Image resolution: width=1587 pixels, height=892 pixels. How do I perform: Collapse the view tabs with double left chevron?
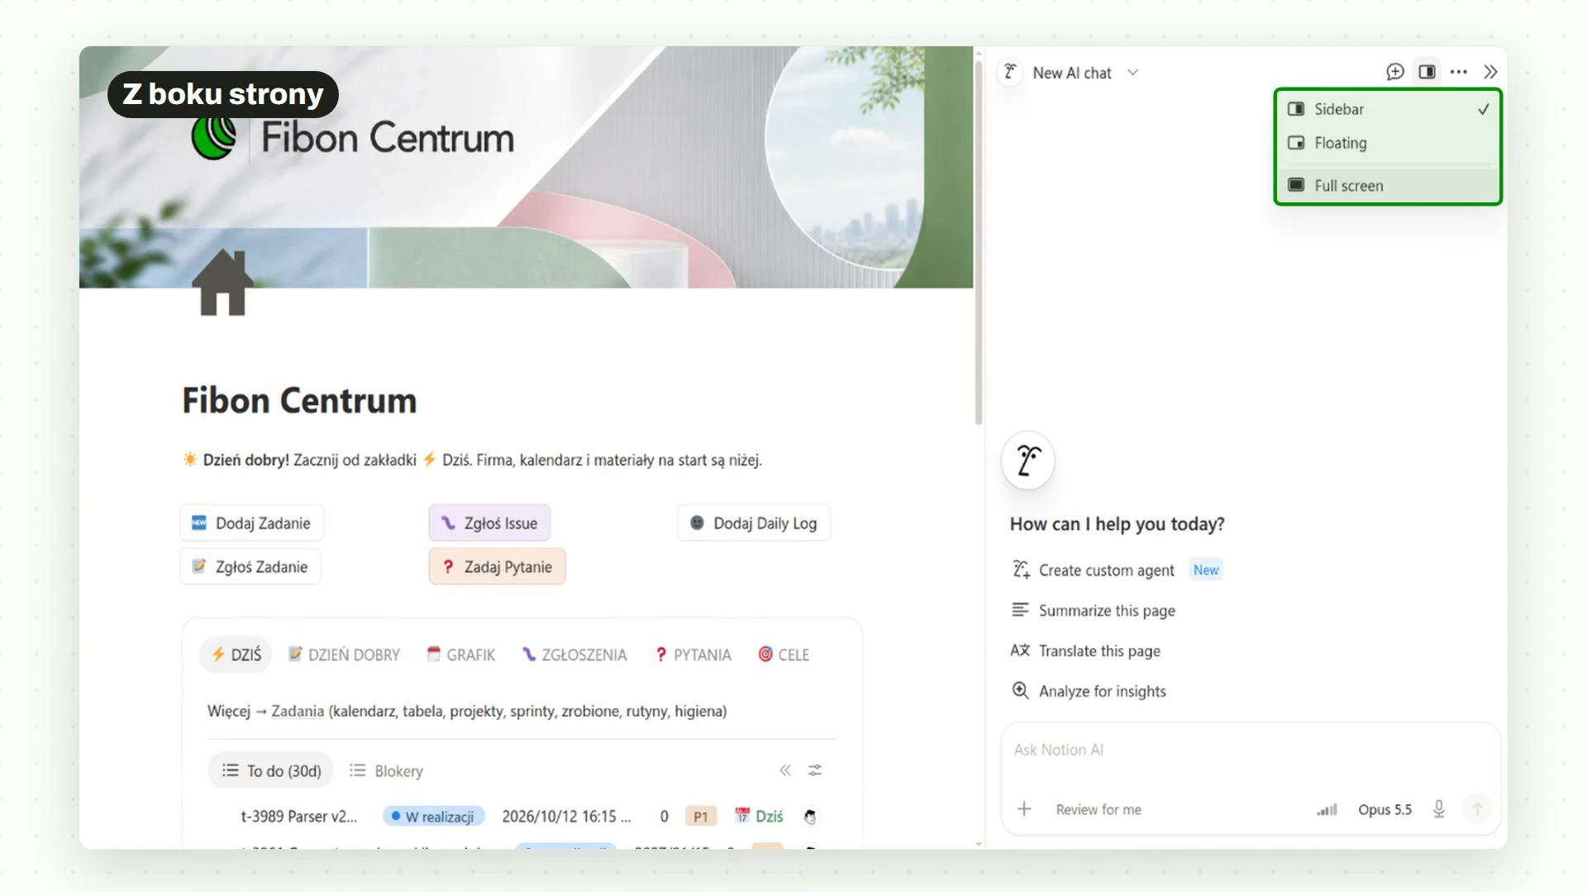pos(785,771)
